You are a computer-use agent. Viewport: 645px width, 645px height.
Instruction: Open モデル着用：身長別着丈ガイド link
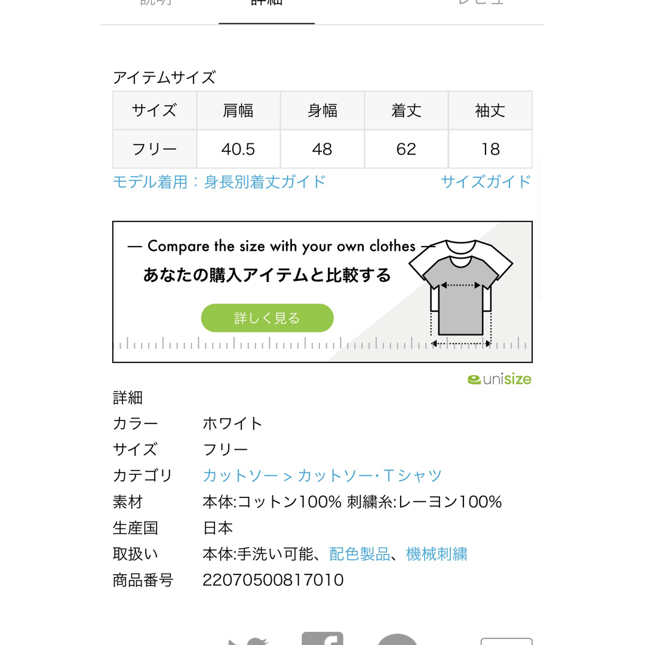click(x=219, y=182)
